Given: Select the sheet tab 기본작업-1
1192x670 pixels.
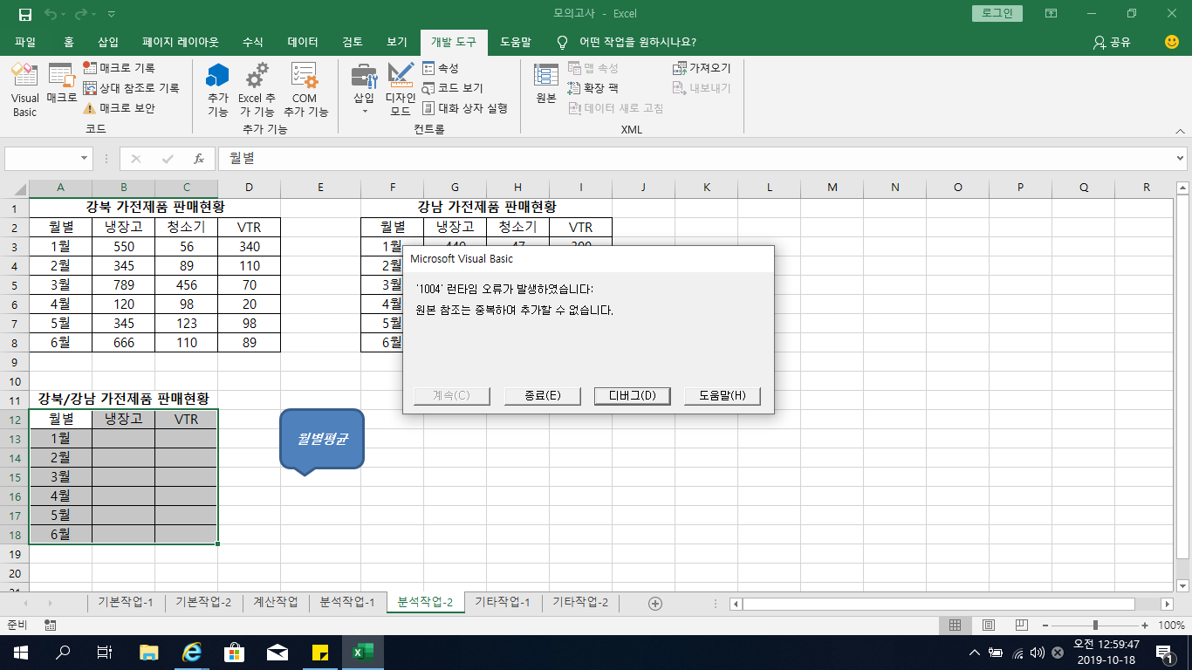Looking at the screenshot, I should (126, 602).
